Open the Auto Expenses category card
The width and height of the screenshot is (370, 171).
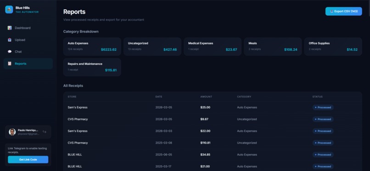(92, 47)
